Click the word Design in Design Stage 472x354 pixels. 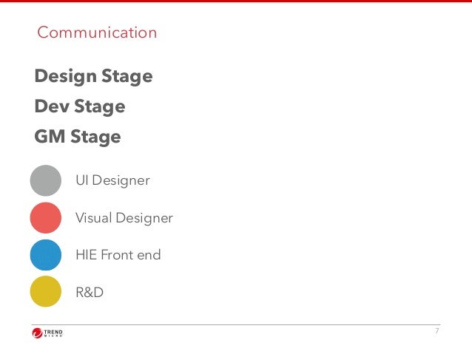point(66,76)
